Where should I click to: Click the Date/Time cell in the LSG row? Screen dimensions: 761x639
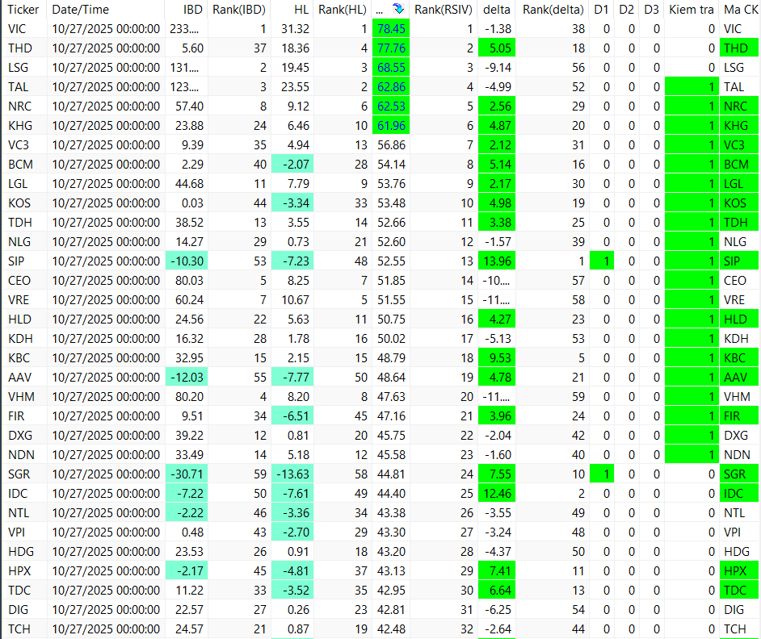click(106, 68)
